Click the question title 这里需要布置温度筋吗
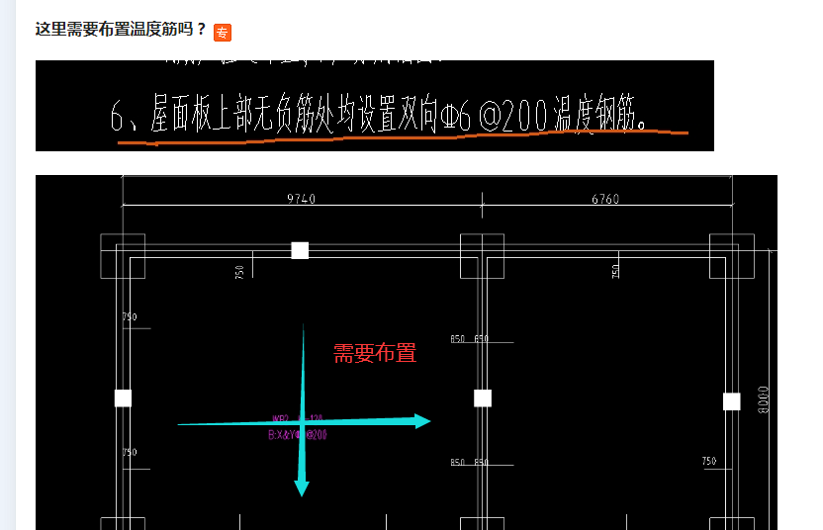The image size is (823, 530). tap(121, 29)
